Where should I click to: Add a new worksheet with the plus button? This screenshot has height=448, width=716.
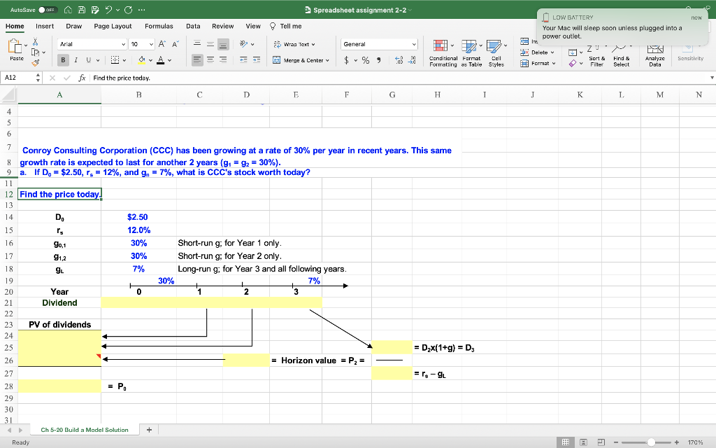pyautogui.click(x=148, y=429)
